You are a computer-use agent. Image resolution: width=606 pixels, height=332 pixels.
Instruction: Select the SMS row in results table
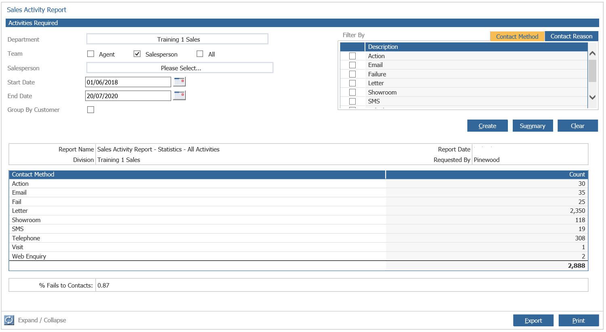298,229
